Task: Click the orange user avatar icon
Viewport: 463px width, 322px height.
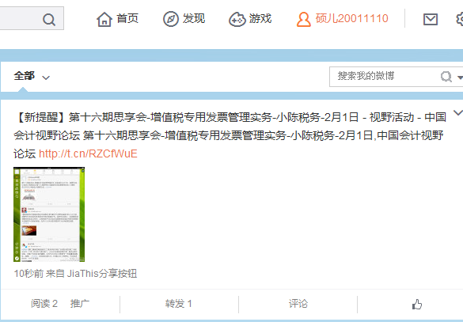Action: pyautogui.click(x=304, y=20)
